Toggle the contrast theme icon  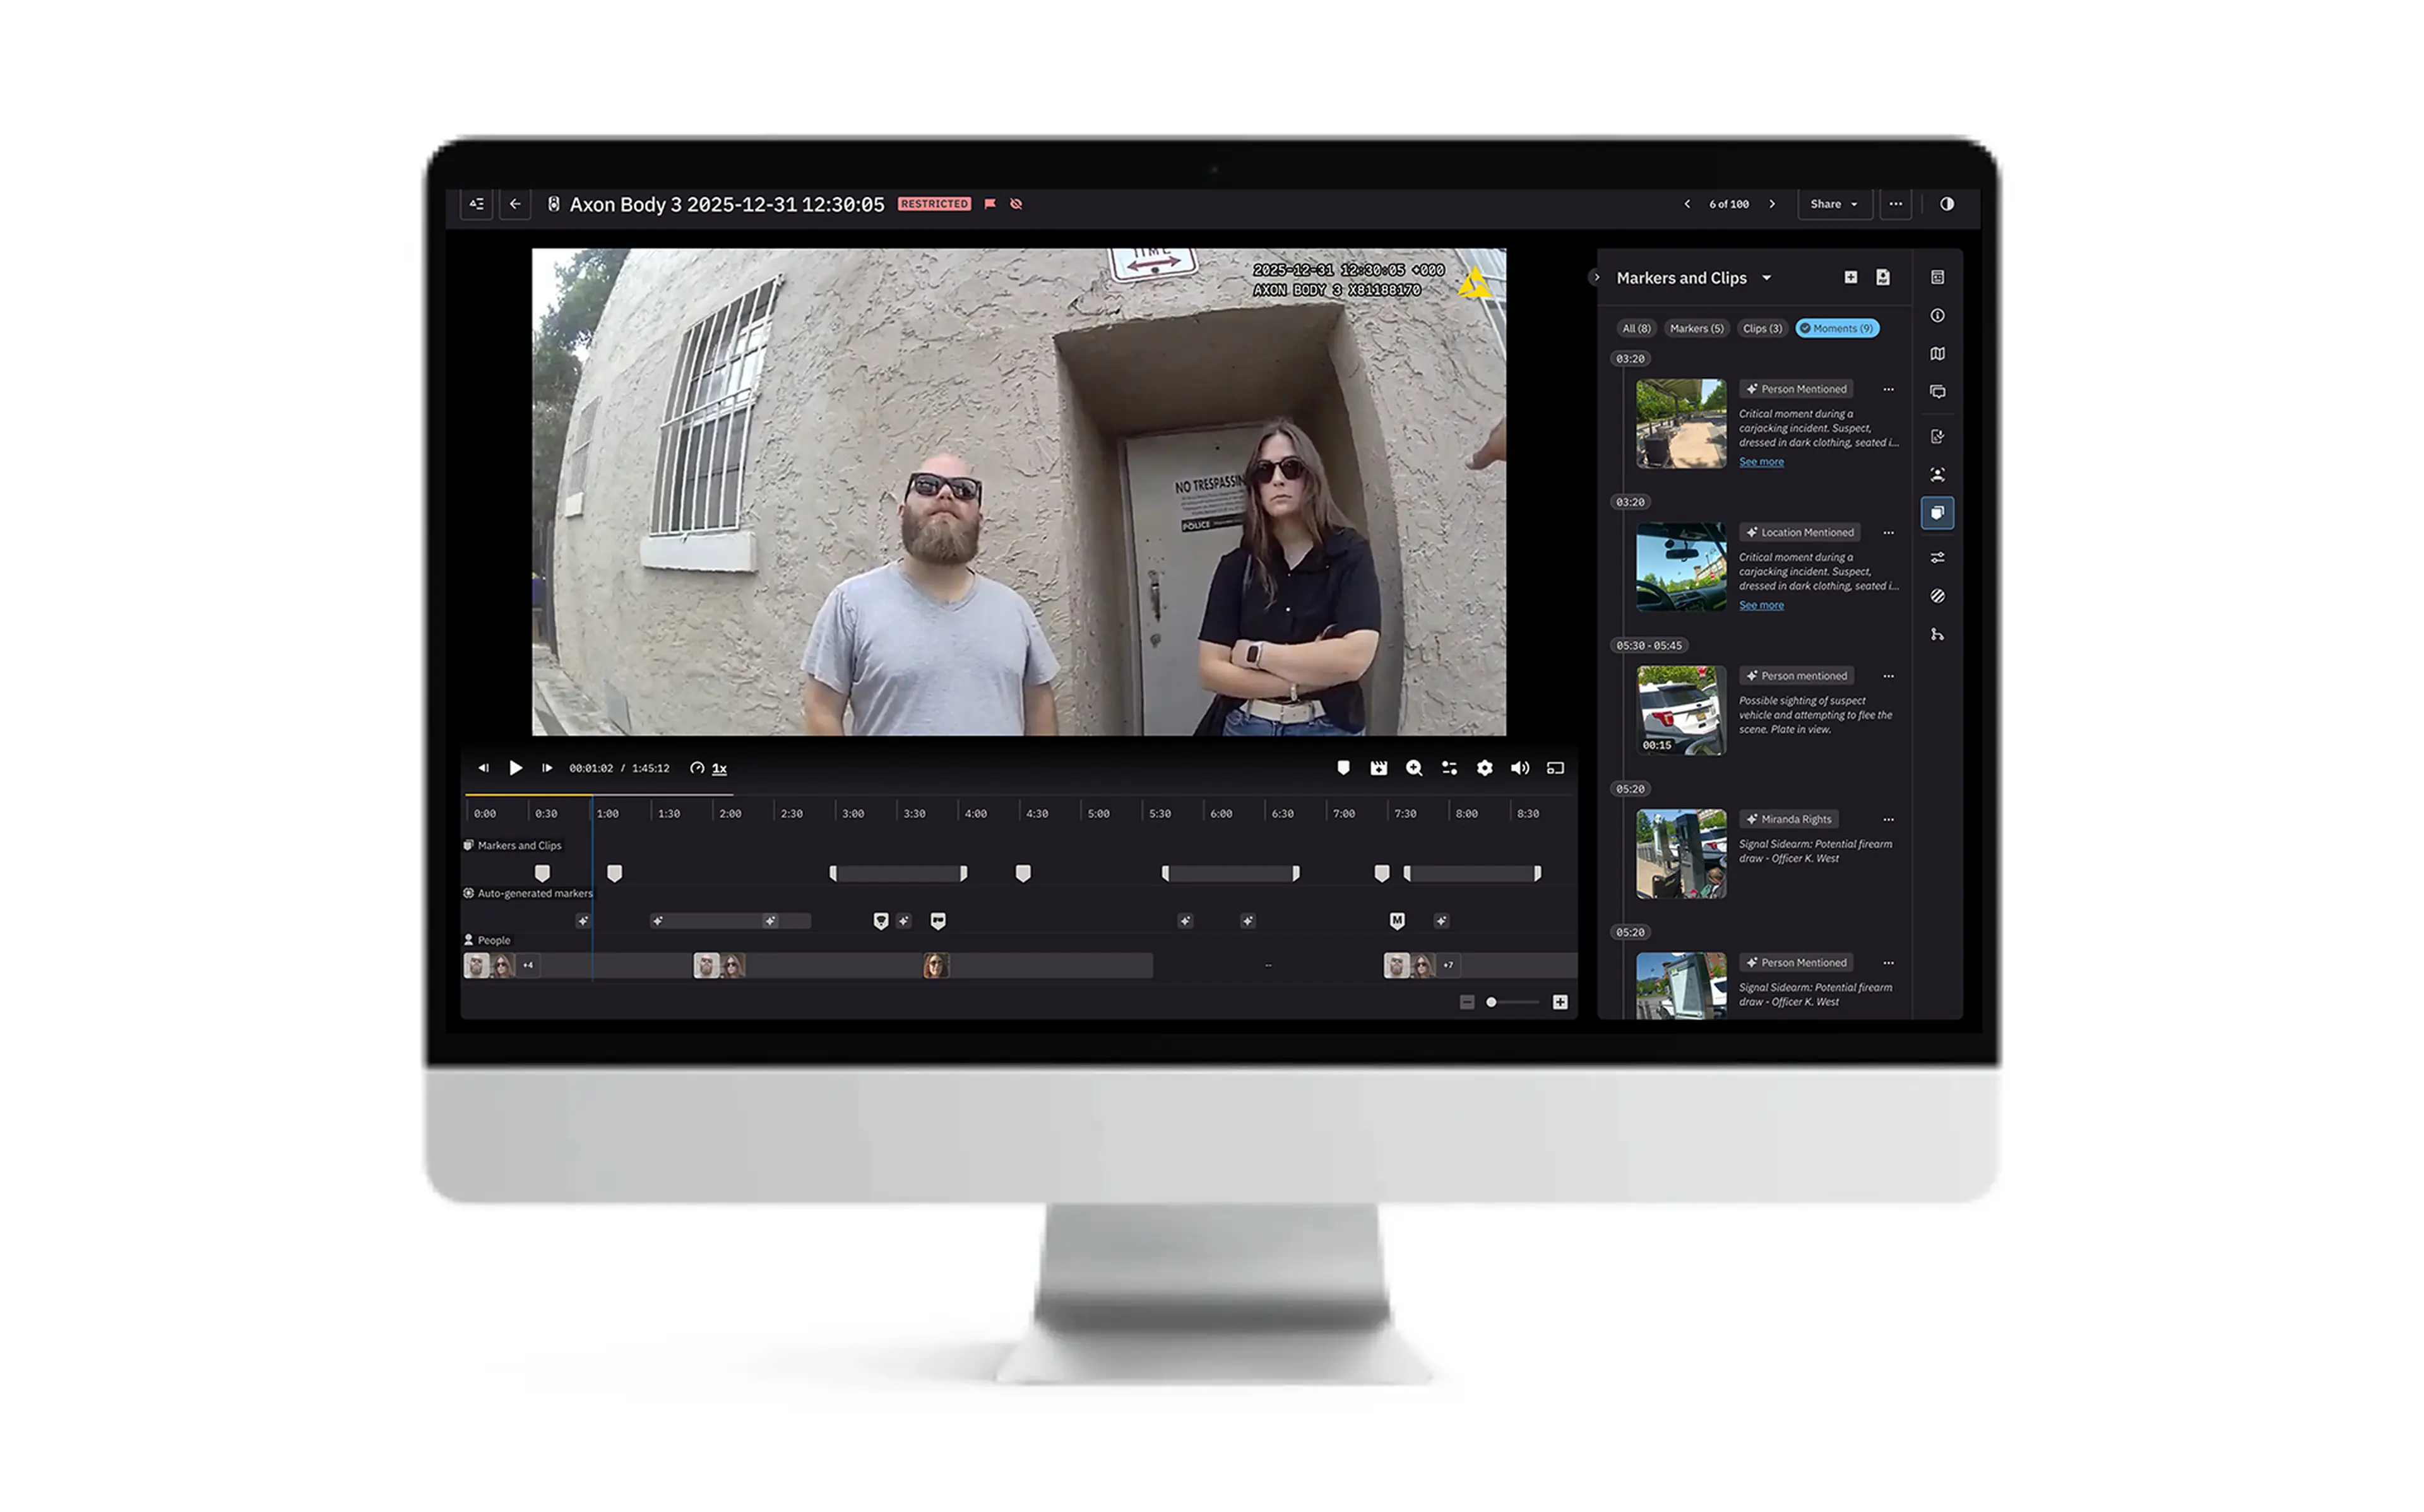(1946, 204)
